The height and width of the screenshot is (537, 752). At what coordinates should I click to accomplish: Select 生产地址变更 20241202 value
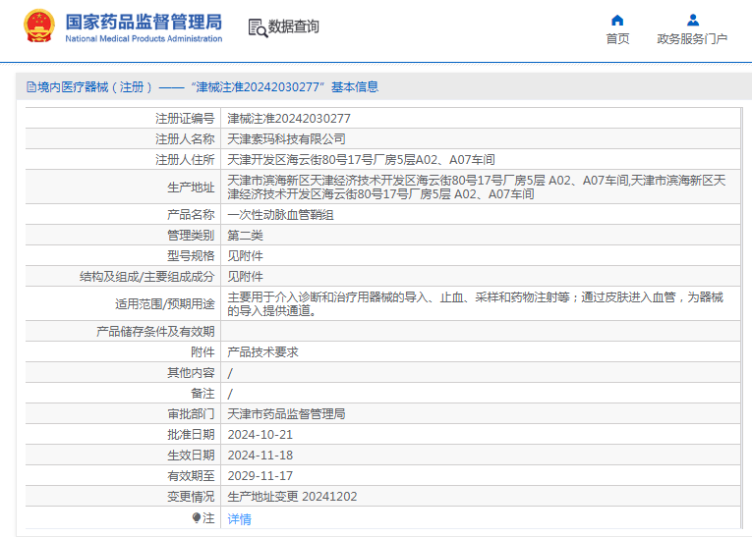tap(292, 497)
